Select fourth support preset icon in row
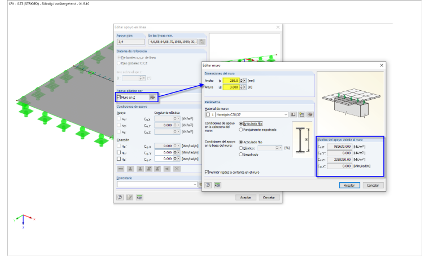 (x=149, y=169)
